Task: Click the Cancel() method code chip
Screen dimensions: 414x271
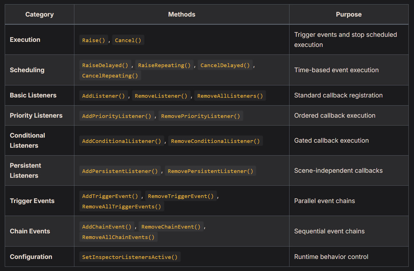Action: 128,40
